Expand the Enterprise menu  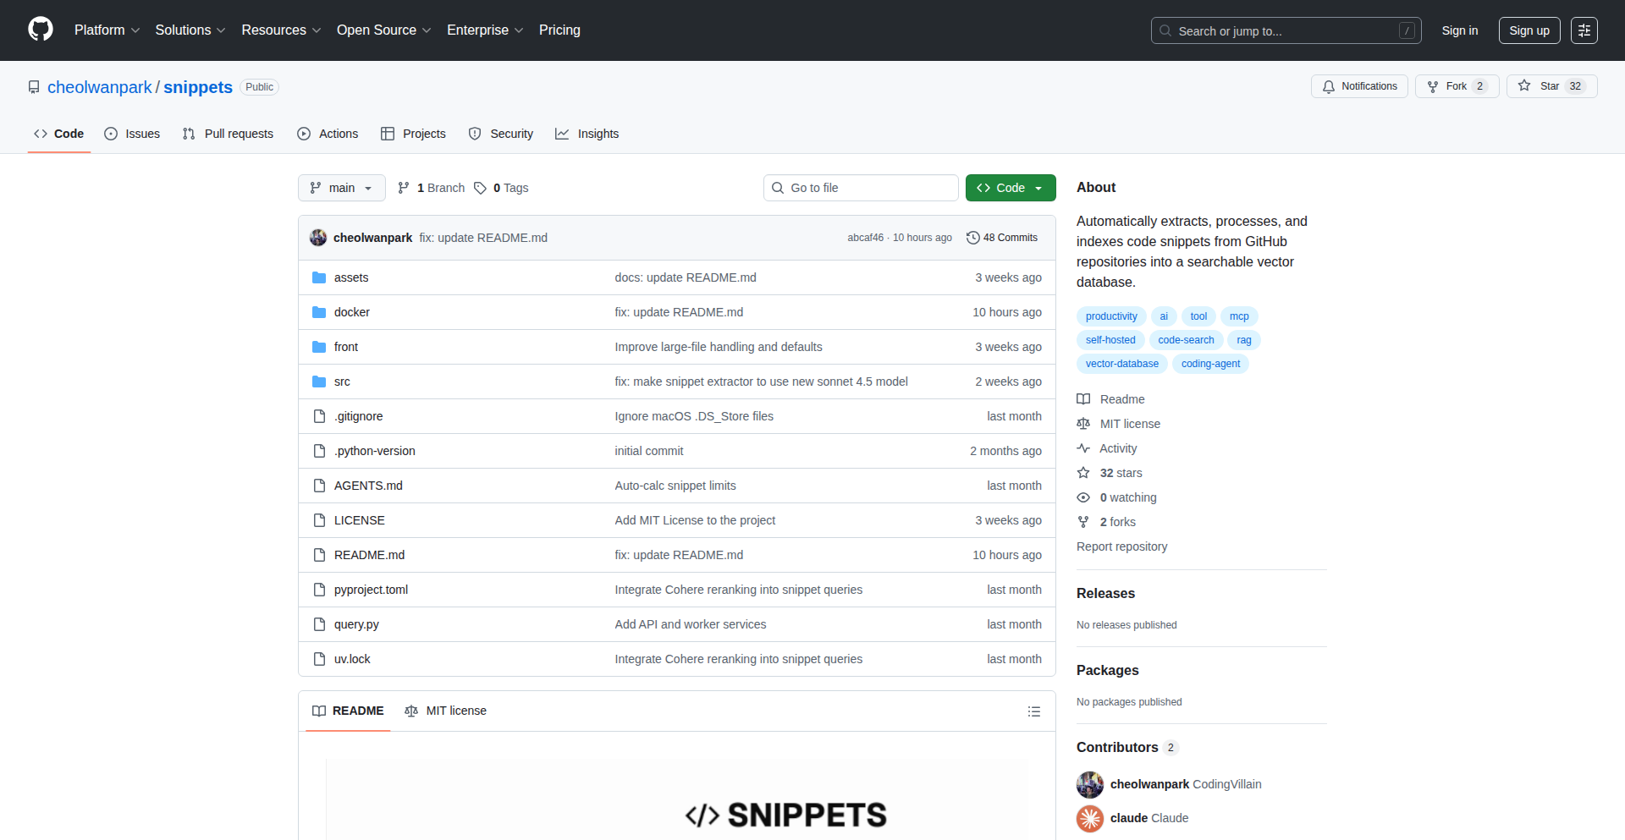(485, 30)
